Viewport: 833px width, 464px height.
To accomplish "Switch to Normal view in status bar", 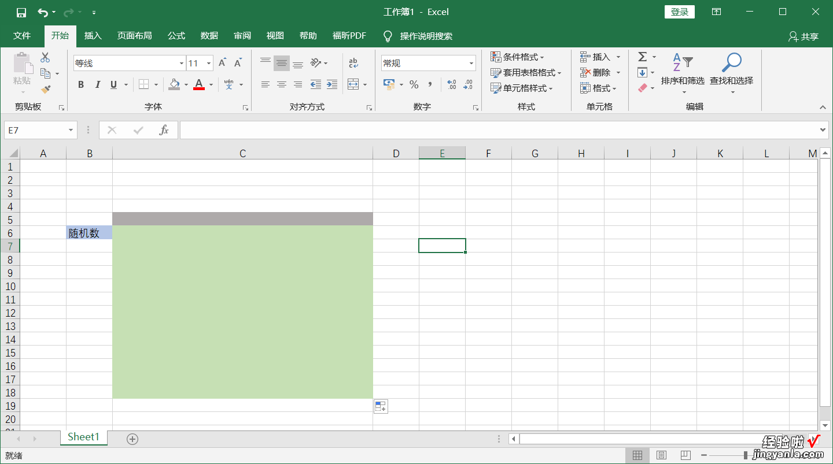I will pos(637,455).
